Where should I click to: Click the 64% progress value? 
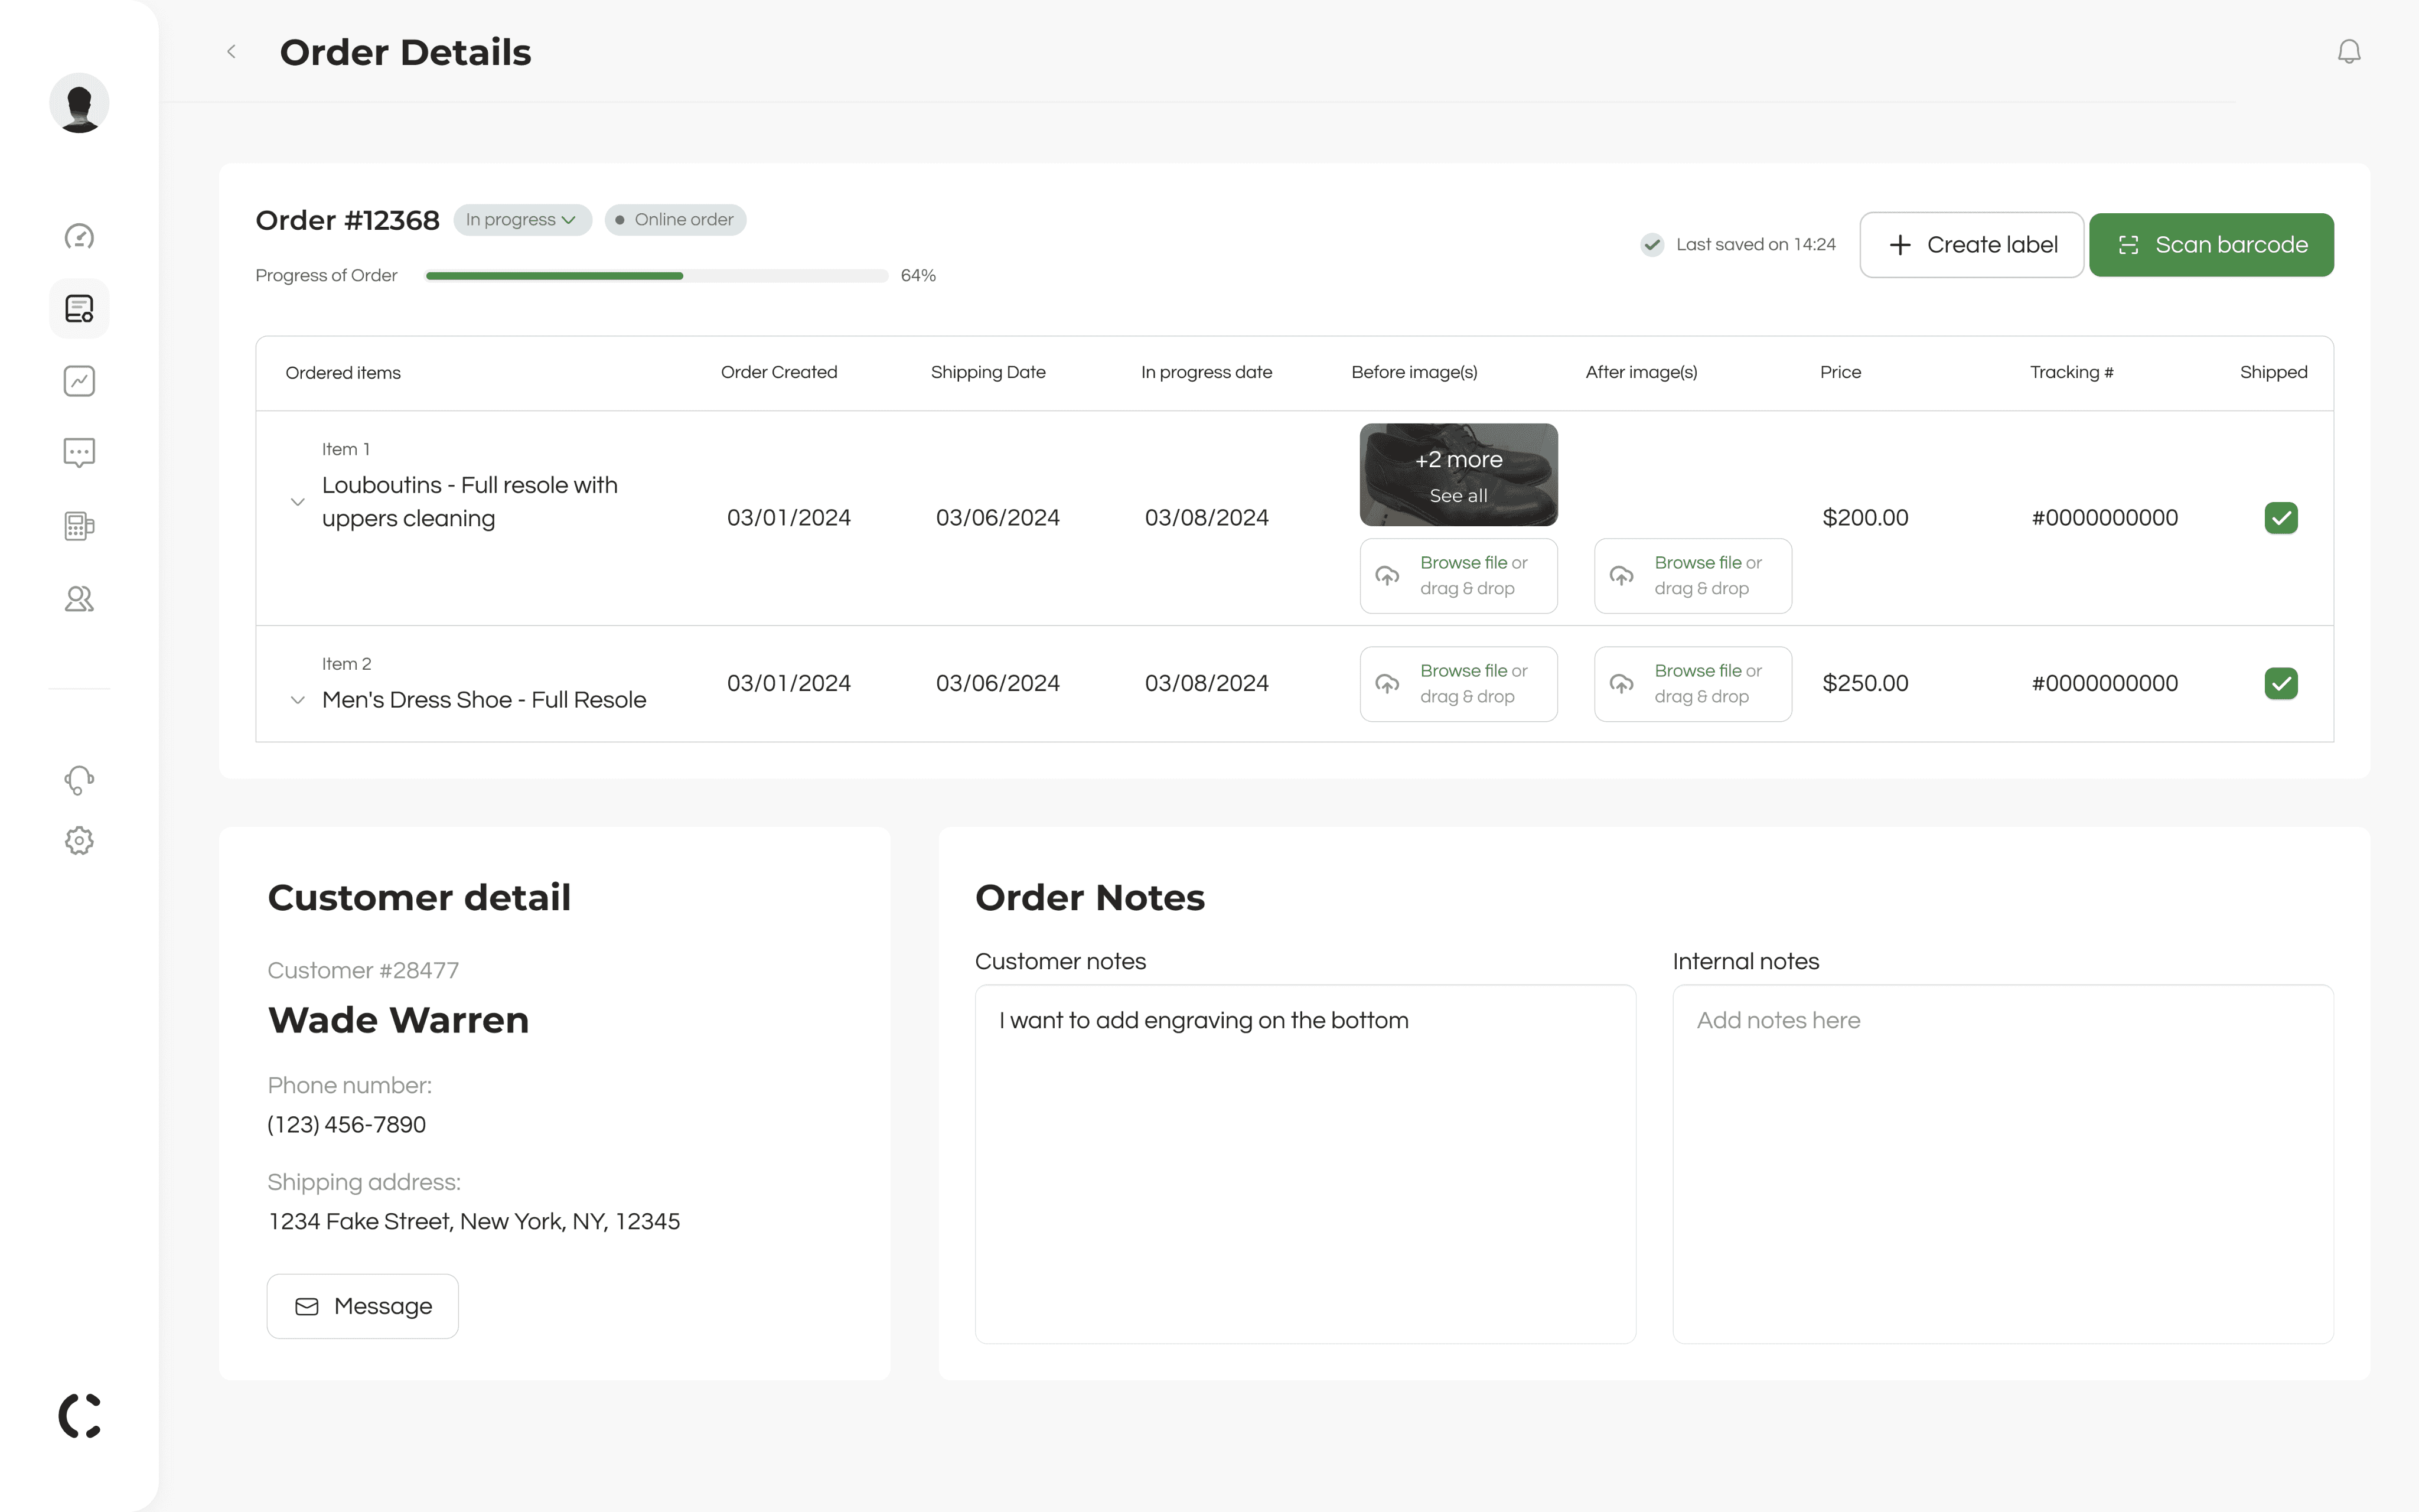tap(918, 276)
